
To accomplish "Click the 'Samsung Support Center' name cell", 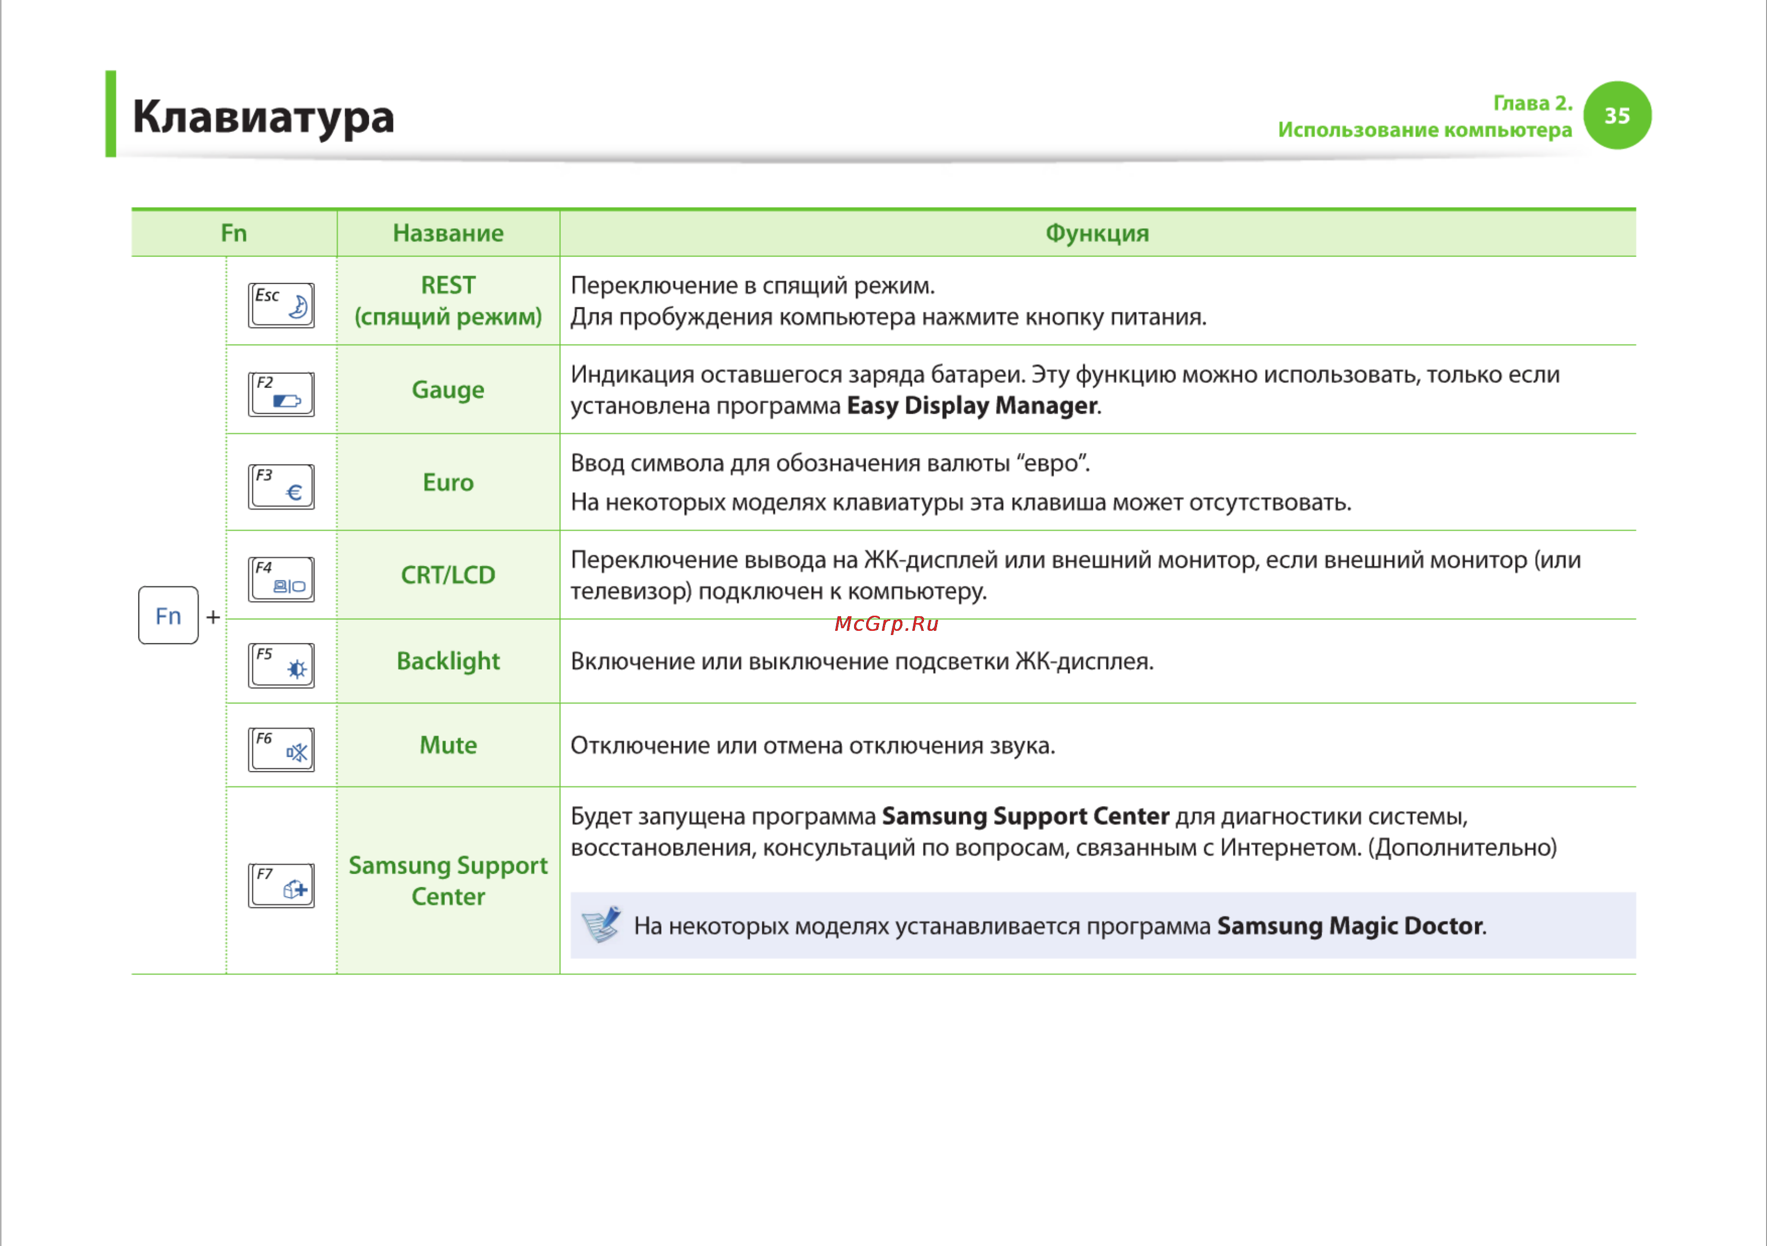I will coord(448,880).
